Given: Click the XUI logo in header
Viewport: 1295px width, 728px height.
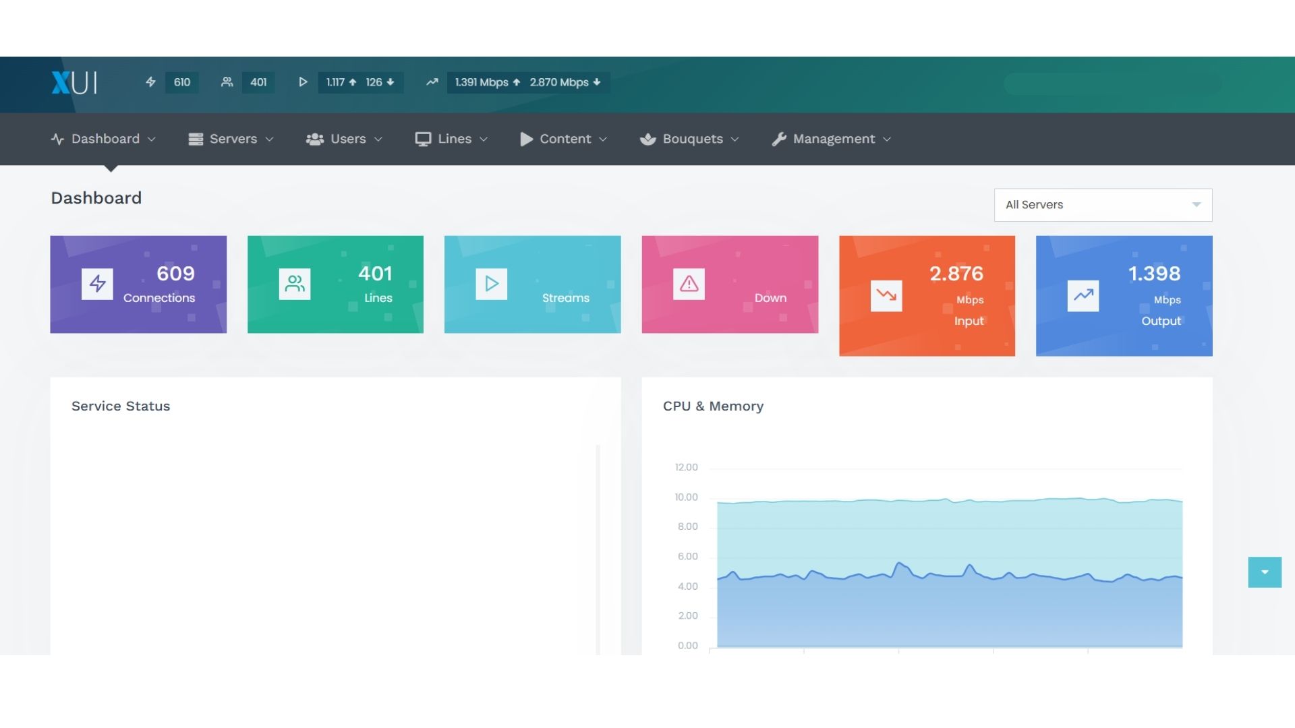Looking at the screenshot, I should [x=74, y=82].
